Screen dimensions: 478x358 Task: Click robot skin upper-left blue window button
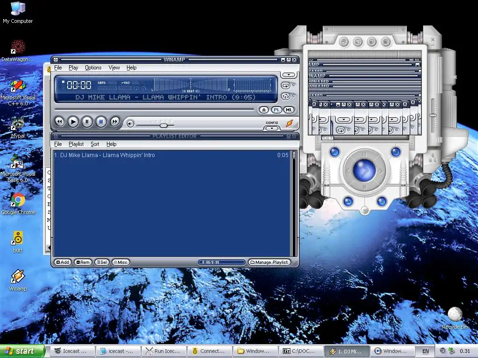point(334,152)
